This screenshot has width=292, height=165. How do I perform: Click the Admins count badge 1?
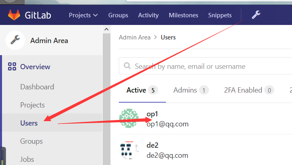[204, 91]
